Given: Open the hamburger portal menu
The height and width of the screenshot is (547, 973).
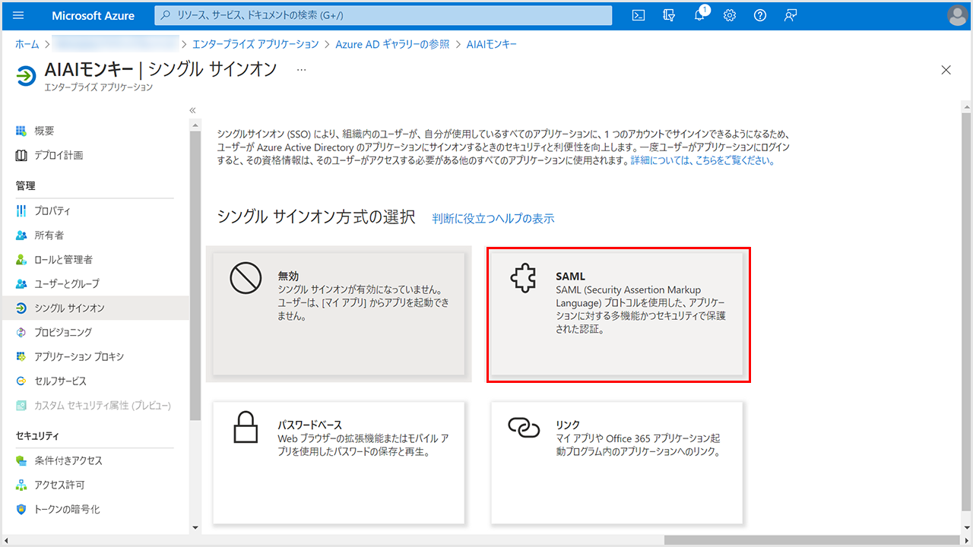Looking at the screenshot, I should coord(19,15).
